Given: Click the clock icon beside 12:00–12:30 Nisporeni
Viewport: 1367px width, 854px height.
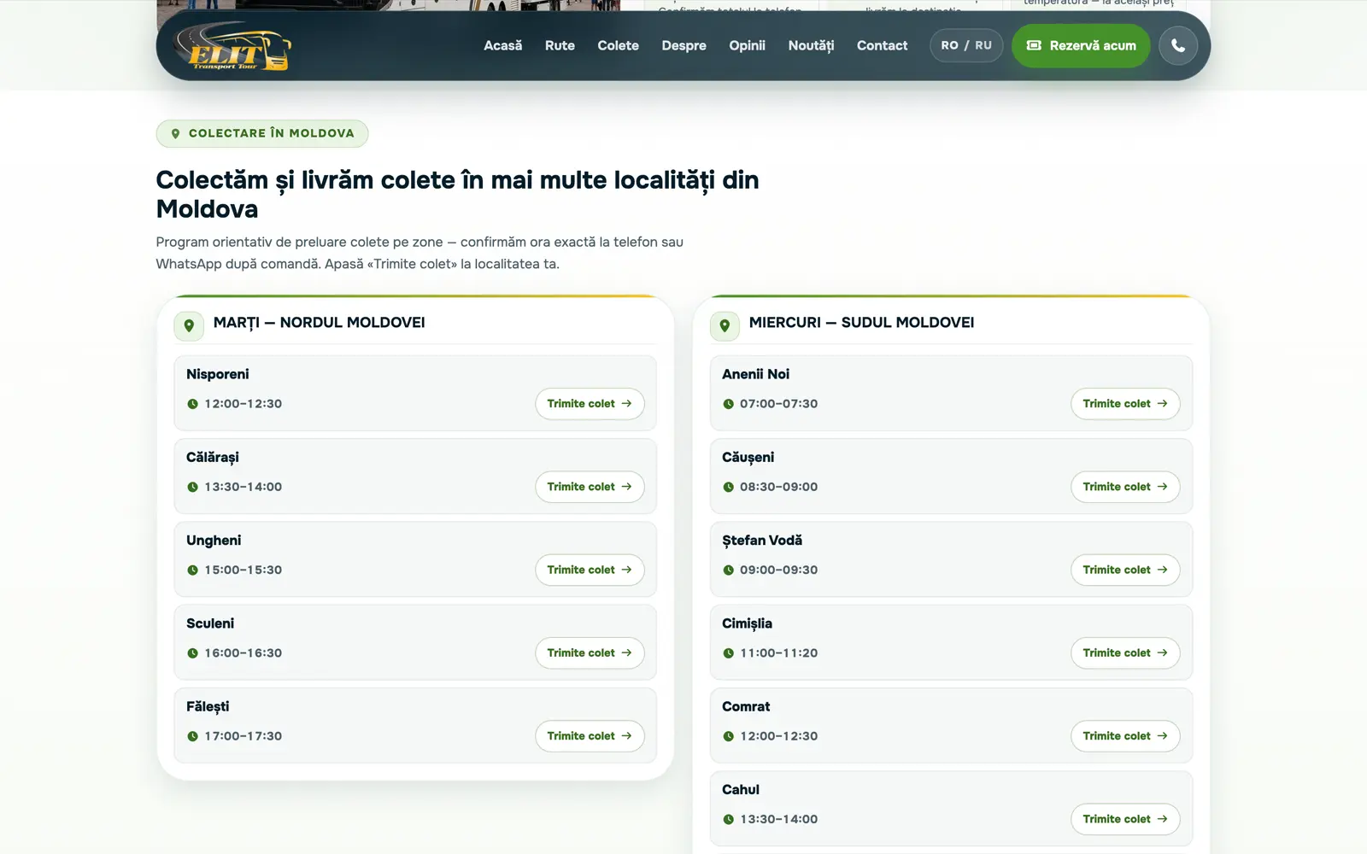Looking at the screenshot, I should coord(192,404).
